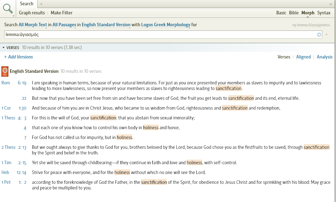Click Make Filter

[61, 13]
